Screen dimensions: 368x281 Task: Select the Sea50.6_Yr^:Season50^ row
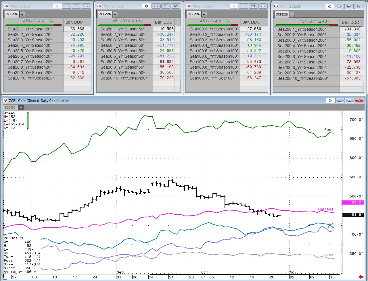tap(124, 56)
